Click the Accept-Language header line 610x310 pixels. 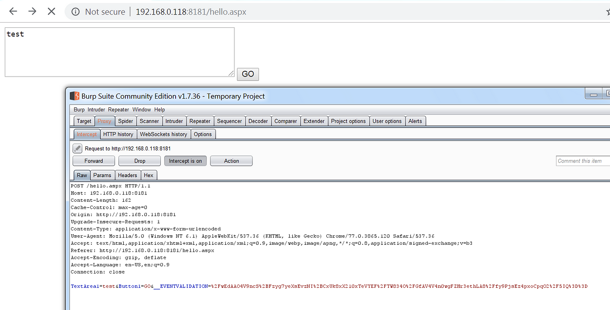(120, 265)
